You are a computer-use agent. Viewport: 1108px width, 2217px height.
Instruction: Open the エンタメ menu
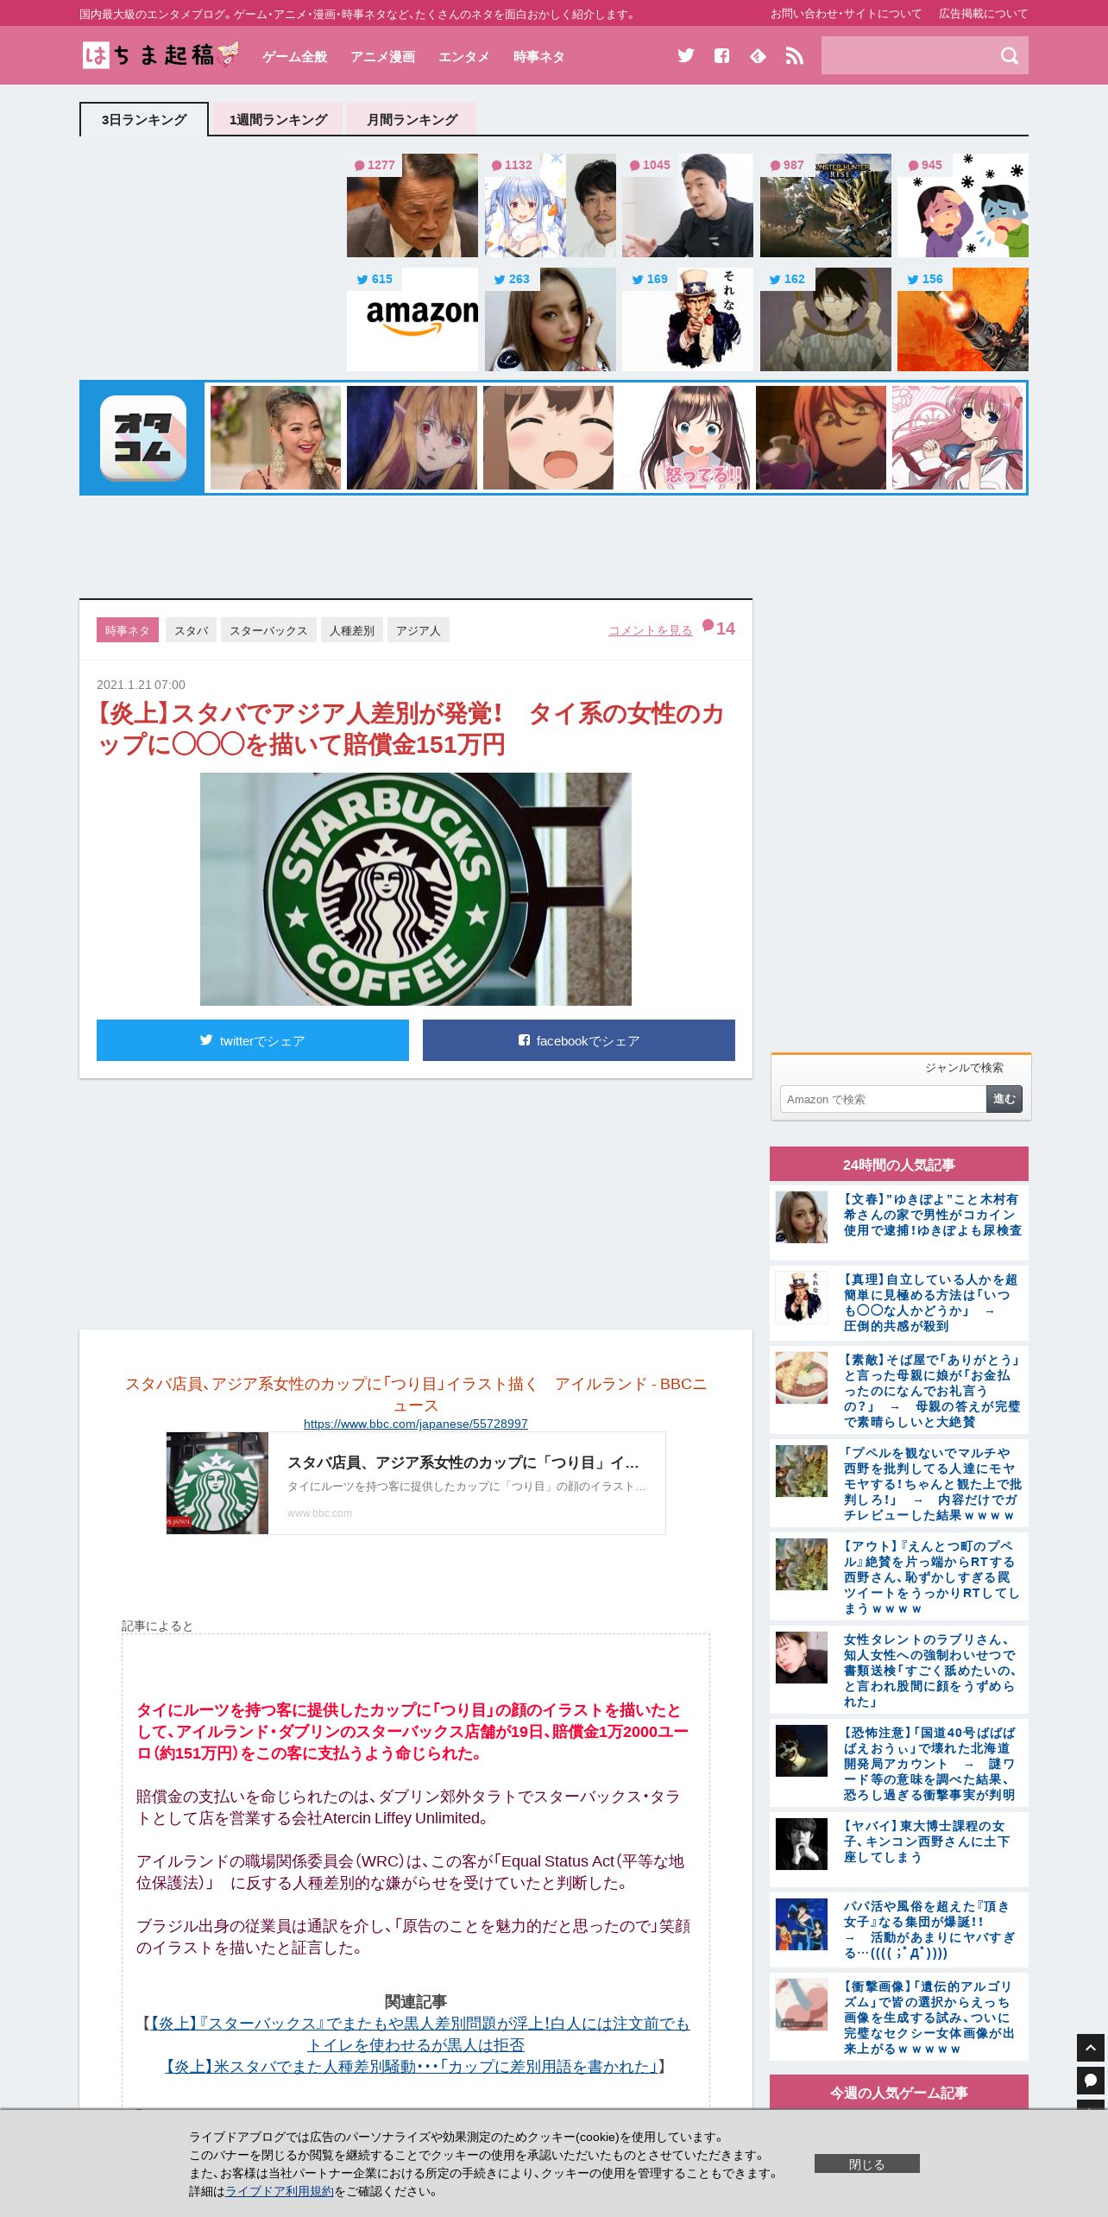pos(464,57)
